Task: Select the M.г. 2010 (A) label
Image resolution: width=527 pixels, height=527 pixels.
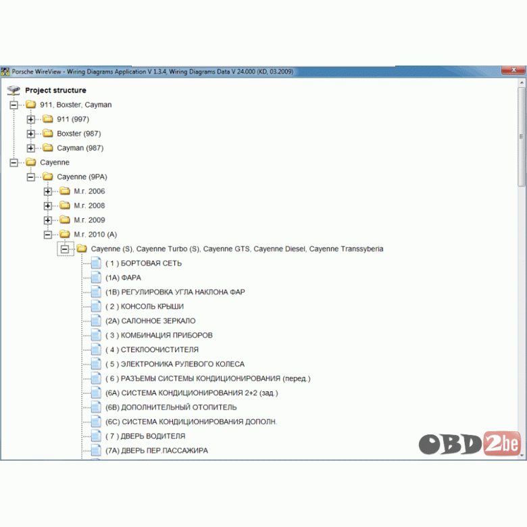Action: 95,234
